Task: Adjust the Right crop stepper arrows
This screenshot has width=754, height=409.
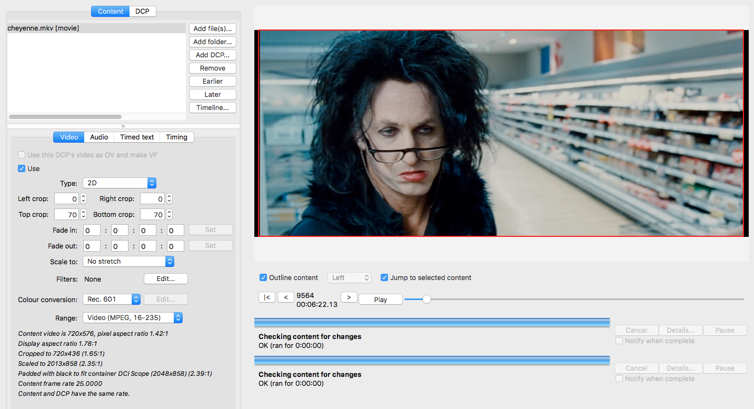Action: [x=170, y=198]
